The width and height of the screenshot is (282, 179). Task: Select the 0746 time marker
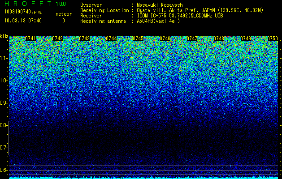(x=165, y=38)
